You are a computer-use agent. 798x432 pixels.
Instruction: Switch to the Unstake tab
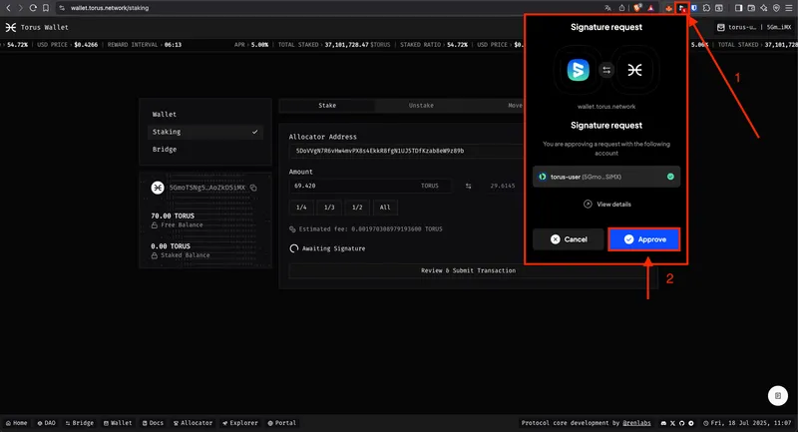pos(421,105)
